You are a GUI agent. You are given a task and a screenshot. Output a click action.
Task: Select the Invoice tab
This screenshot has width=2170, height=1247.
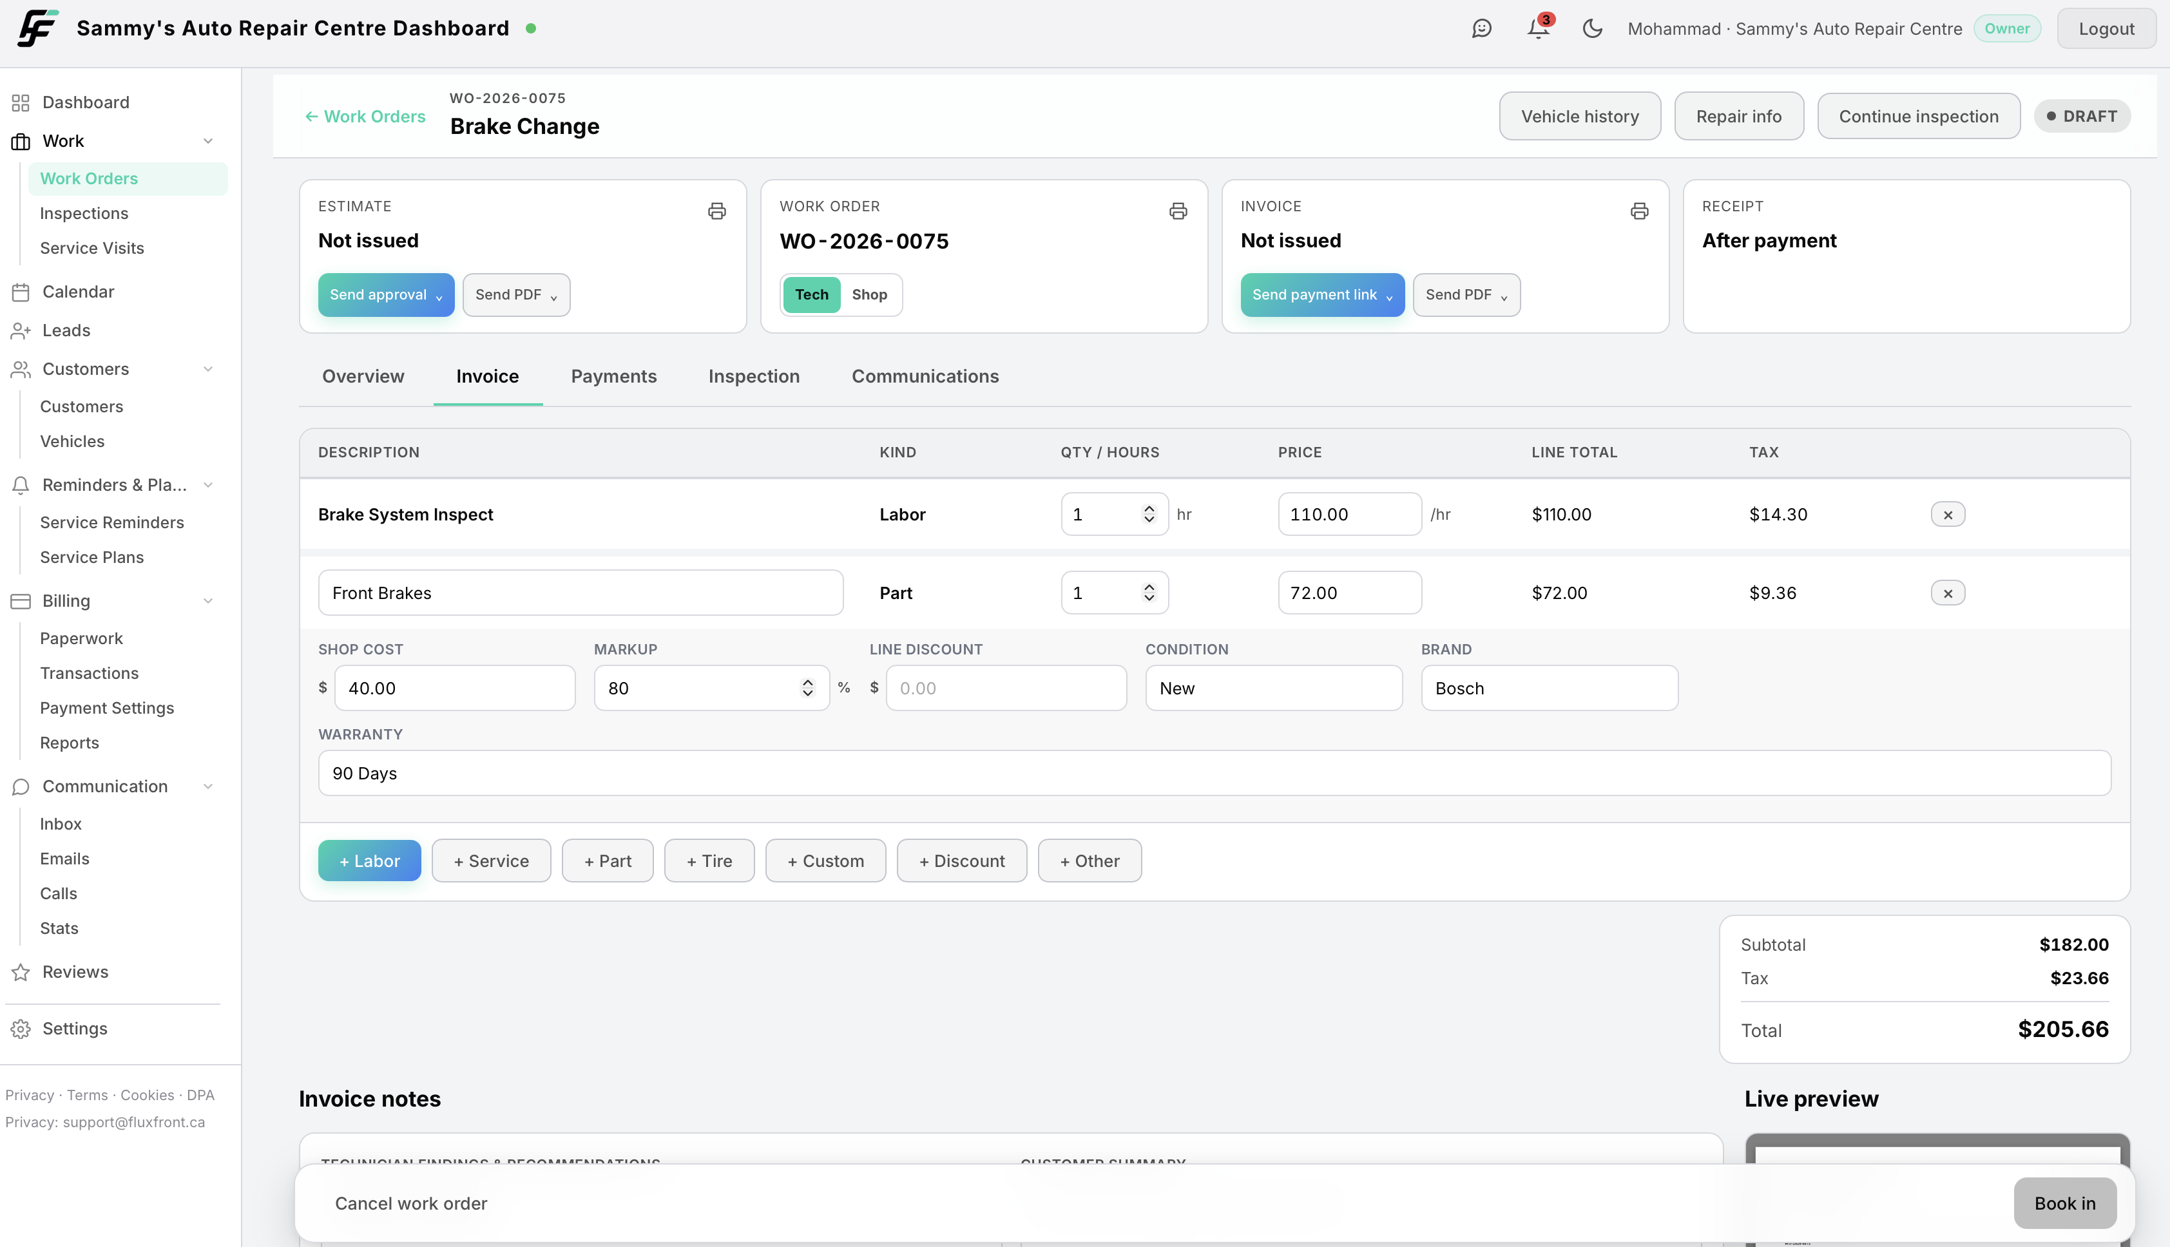pyautogui.click(x=488, y=377)
